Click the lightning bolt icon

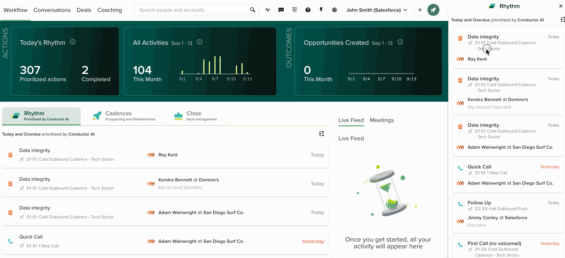pos(321,10)
